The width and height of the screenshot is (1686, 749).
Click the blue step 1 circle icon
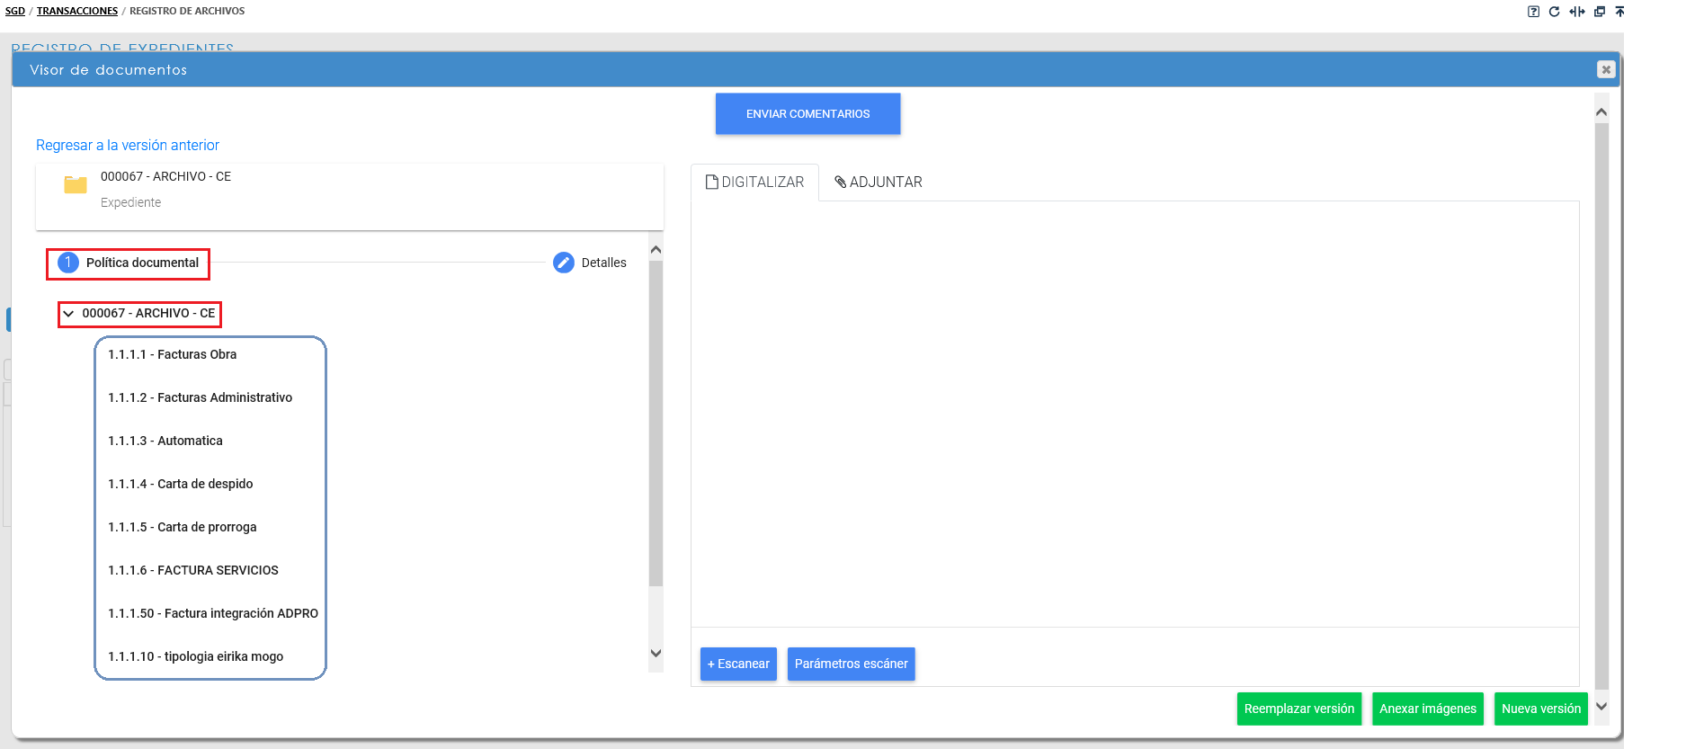[68, 263]
